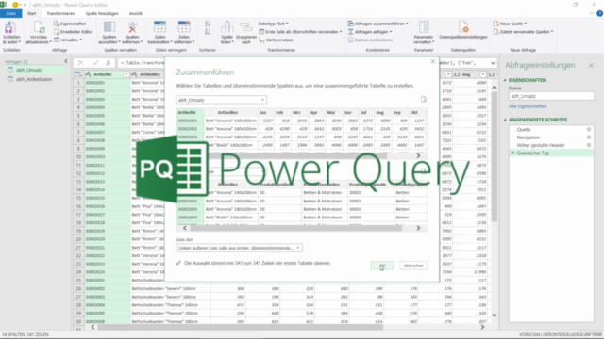The width and height of the screenshot is (604, 339).
Task: Open Abfragen anfügen dropdown
Action: (x=370, y=32)
